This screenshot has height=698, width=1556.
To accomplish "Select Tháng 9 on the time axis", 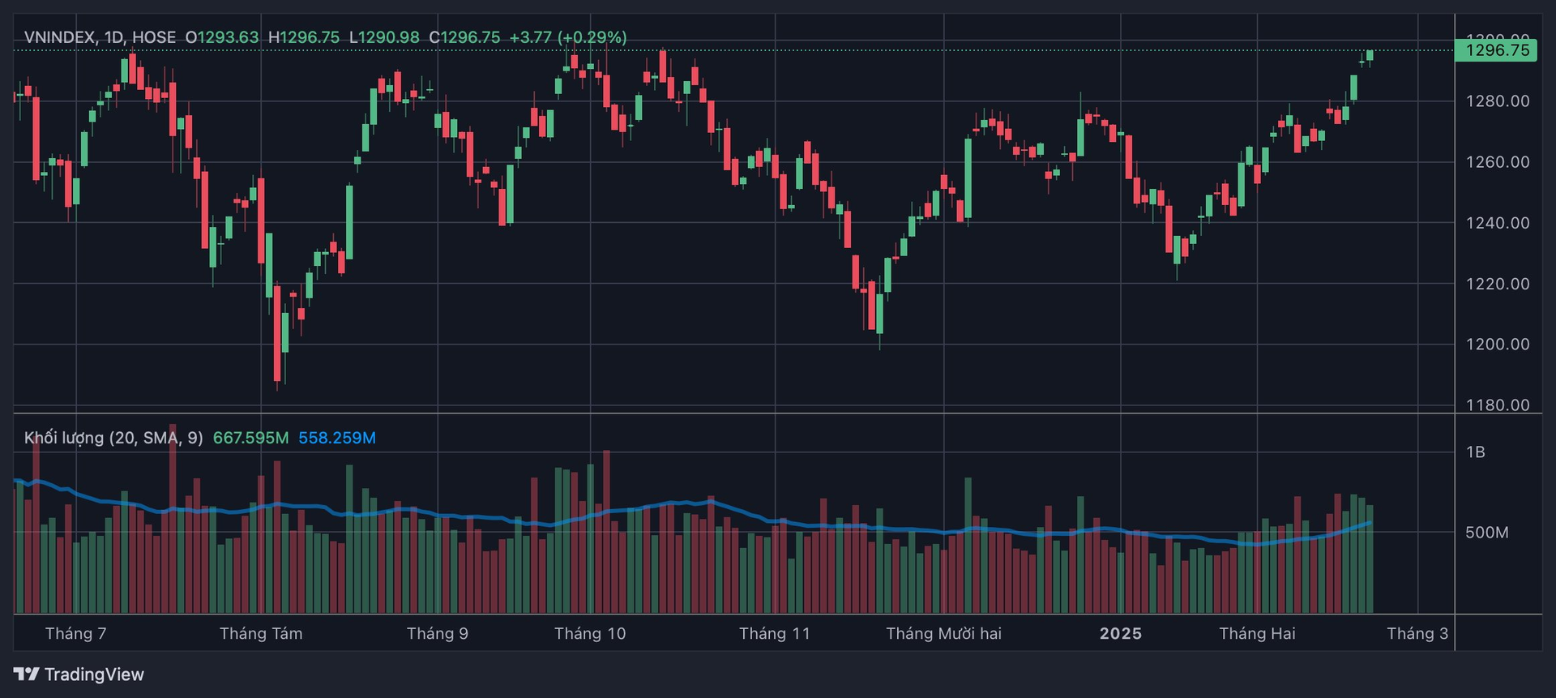I will point(438,633).
